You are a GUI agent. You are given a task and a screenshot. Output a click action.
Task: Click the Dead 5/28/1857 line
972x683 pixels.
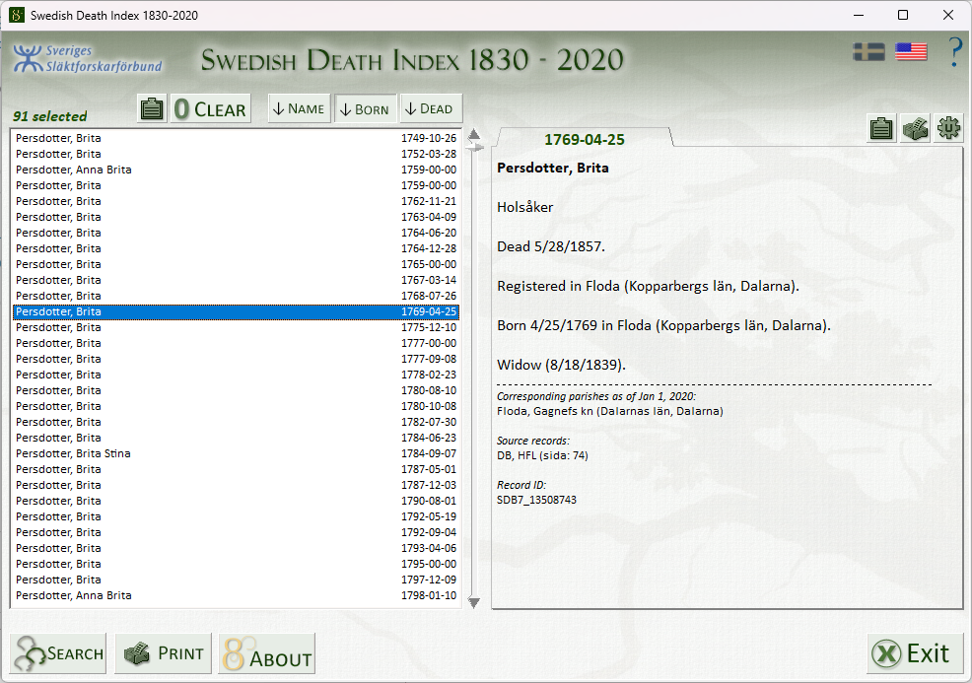tap(551, 246)
